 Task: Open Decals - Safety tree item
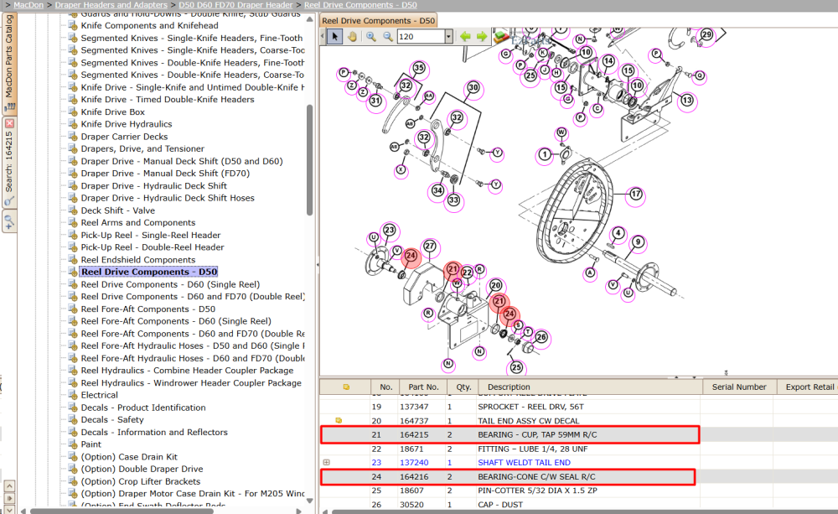112,420
